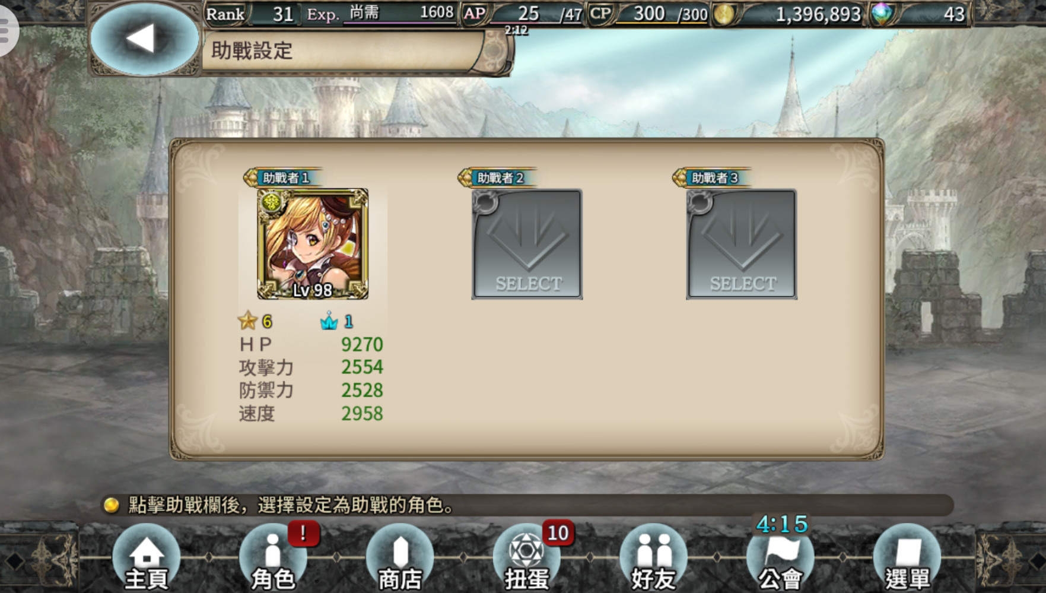Tap the hamburger menu at top-left corner
The image size is (1046, 593).
point(7,30)
